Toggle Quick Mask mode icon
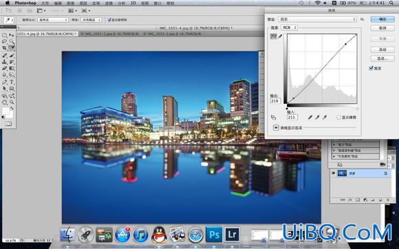 (x=8, y=124)
